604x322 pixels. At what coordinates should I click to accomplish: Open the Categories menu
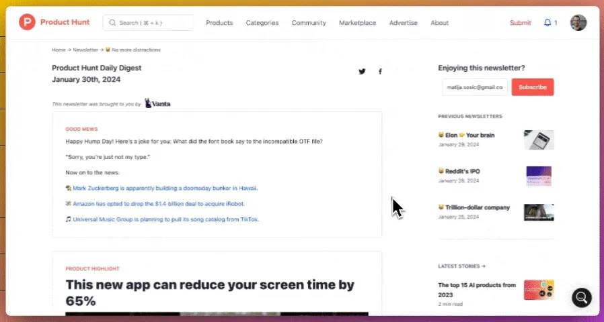pos(262,23)
